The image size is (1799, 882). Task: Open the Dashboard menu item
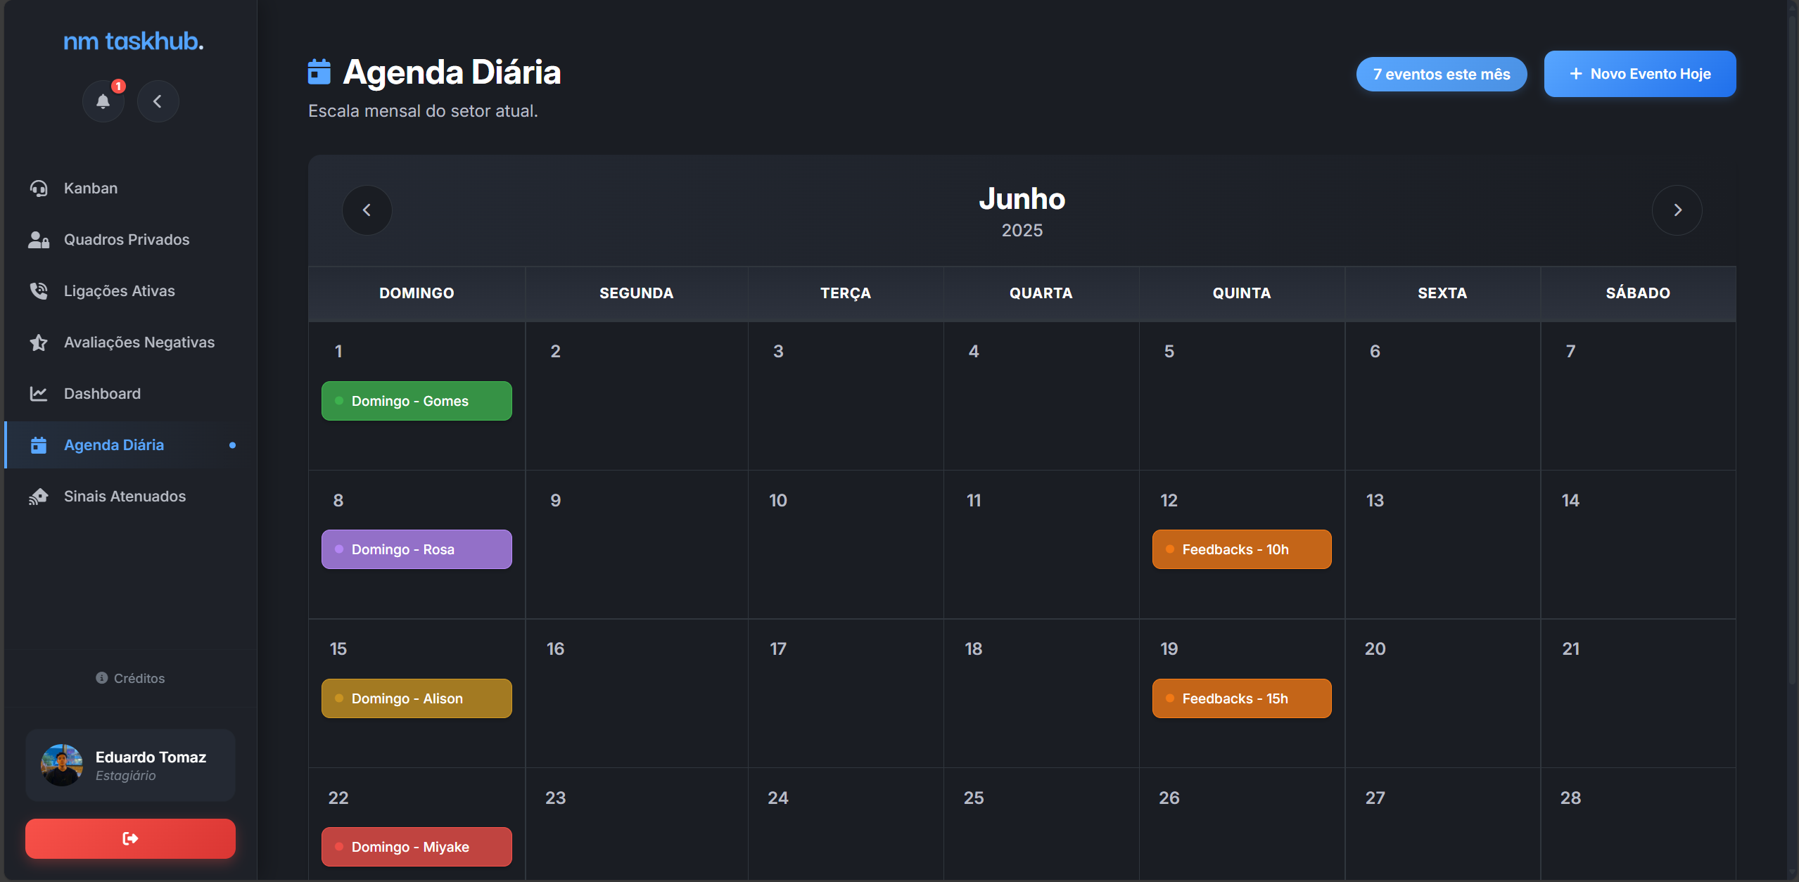[102, 394]
